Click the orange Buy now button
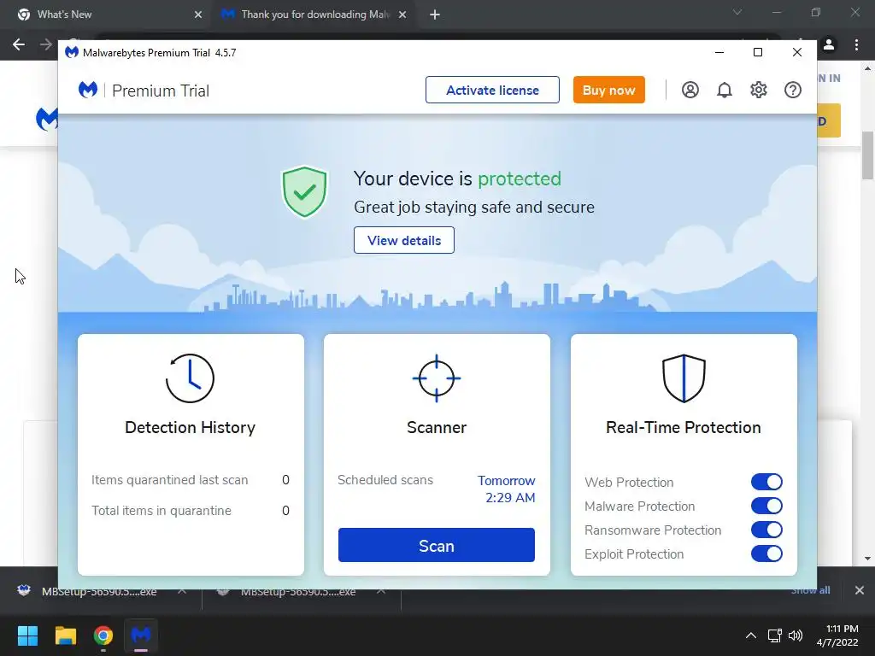The height and width of the screenshot is (656, 875). point(608,90)
